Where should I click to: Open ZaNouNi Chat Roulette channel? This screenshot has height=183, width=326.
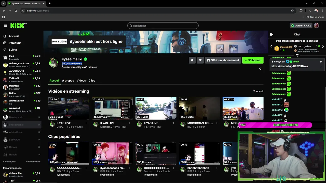point(22,80)
